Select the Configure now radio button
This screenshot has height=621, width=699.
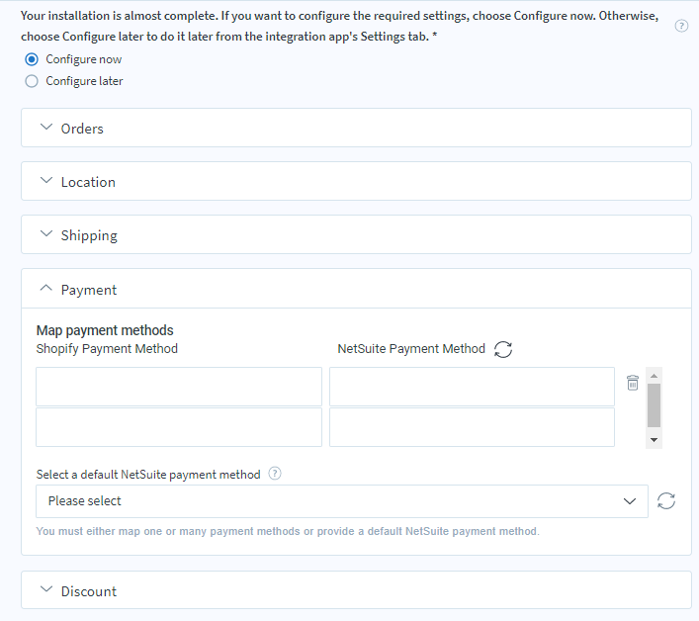click(x=32, y=59)
